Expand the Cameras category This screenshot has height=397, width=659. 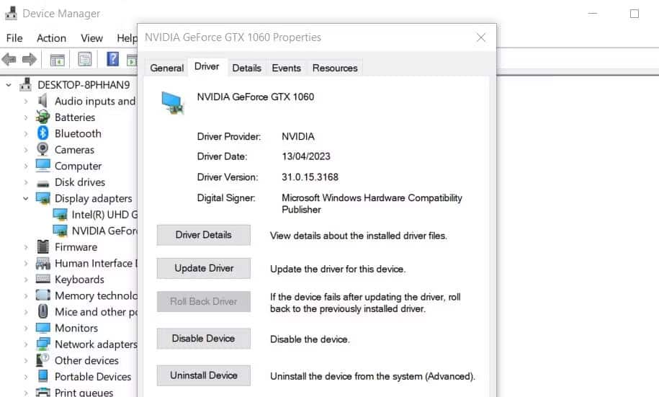[x=26, y=150]
